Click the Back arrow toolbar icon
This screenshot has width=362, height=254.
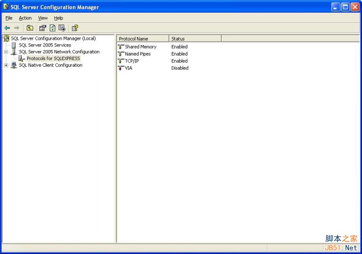7,28
